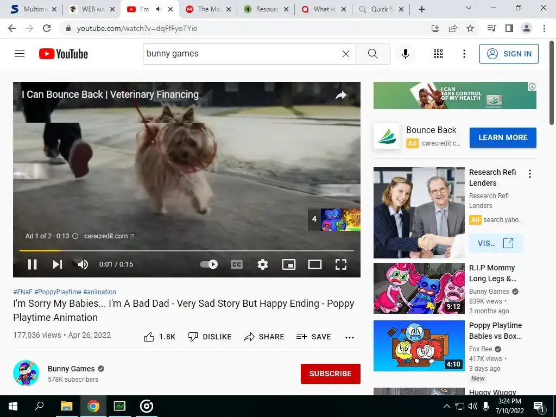The width and height of the screenshot is (556, 417).
Task: Click the magnifier search button
Action: click(x=372, y=54)
